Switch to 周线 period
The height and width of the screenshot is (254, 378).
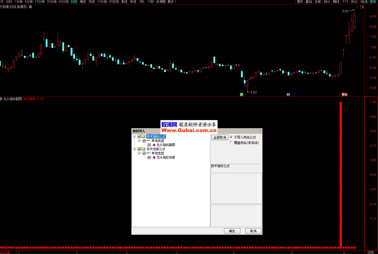[x=83, y=2]
